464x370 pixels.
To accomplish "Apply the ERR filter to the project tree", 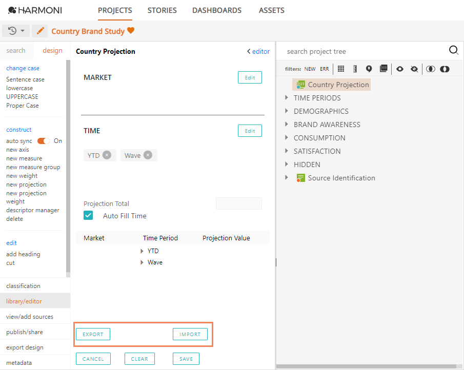I will click(x=324, y=69).
